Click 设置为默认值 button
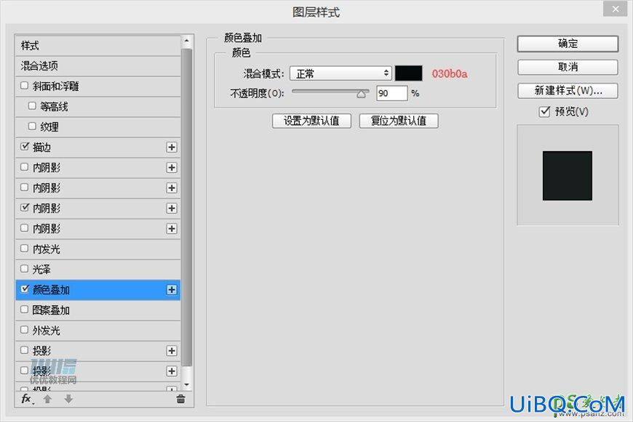633x422 pixels. (x=311, y=121)
